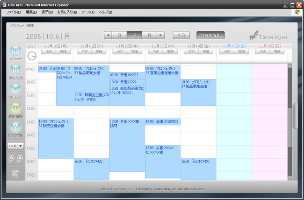Screen dimensions: 304x200
Task: Open Monday 09:00 プロジェクト 182 WBS4 event
Action: click(x=65, y=86)
